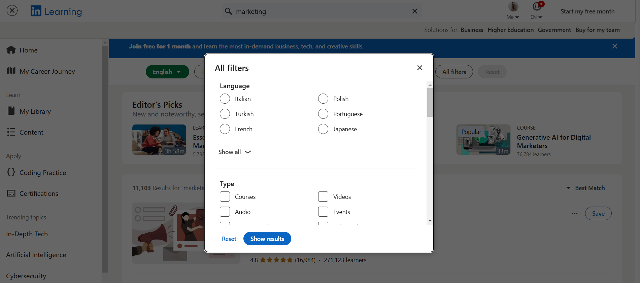This screenshot has height=283, width=640.
Task: Check the Events type checkbox
Action: coord(323,212)
